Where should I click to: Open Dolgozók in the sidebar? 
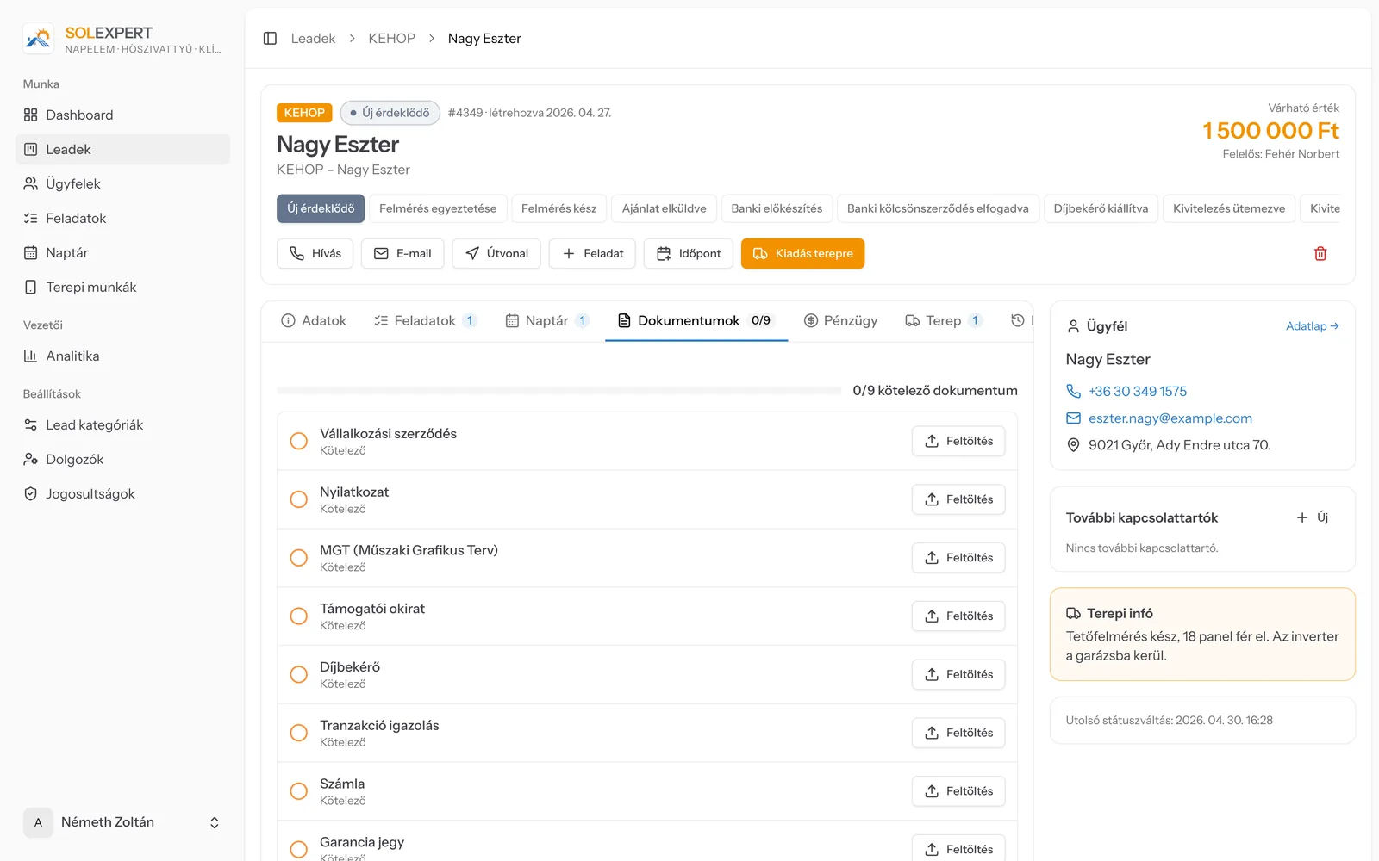(122, 459)
